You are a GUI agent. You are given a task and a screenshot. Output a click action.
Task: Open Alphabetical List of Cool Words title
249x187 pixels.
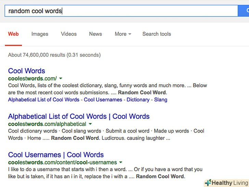point(79,116)
